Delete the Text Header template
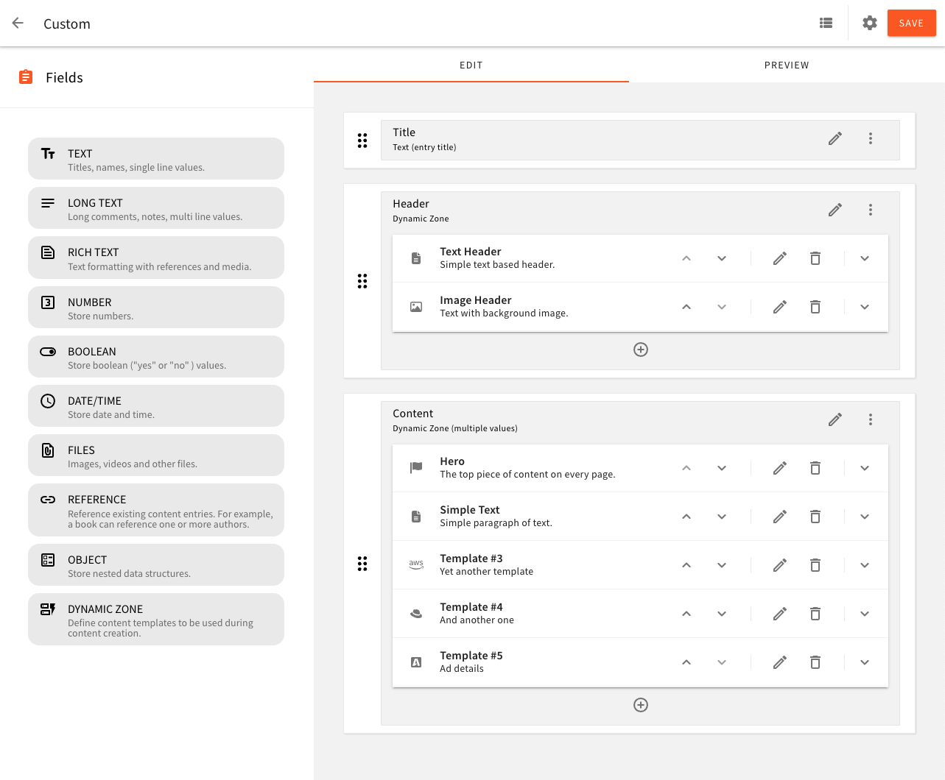 coord(815,258)
